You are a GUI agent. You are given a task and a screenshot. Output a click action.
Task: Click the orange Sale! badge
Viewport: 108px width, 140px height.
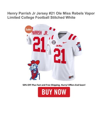coord(29,29)
